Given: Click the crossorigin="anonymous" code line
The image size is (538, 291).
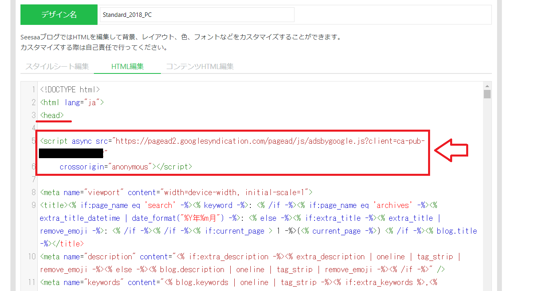Looking at the screenshot, I should 126,167.
